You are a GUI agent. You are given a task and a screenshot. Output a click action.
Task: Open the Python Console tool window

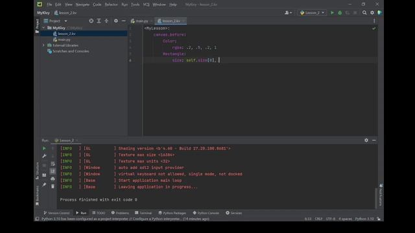[206, 213]
